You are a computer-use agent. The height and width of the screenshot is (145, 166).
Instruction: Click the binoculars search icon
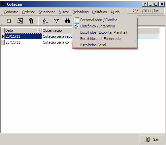point(67,21)
